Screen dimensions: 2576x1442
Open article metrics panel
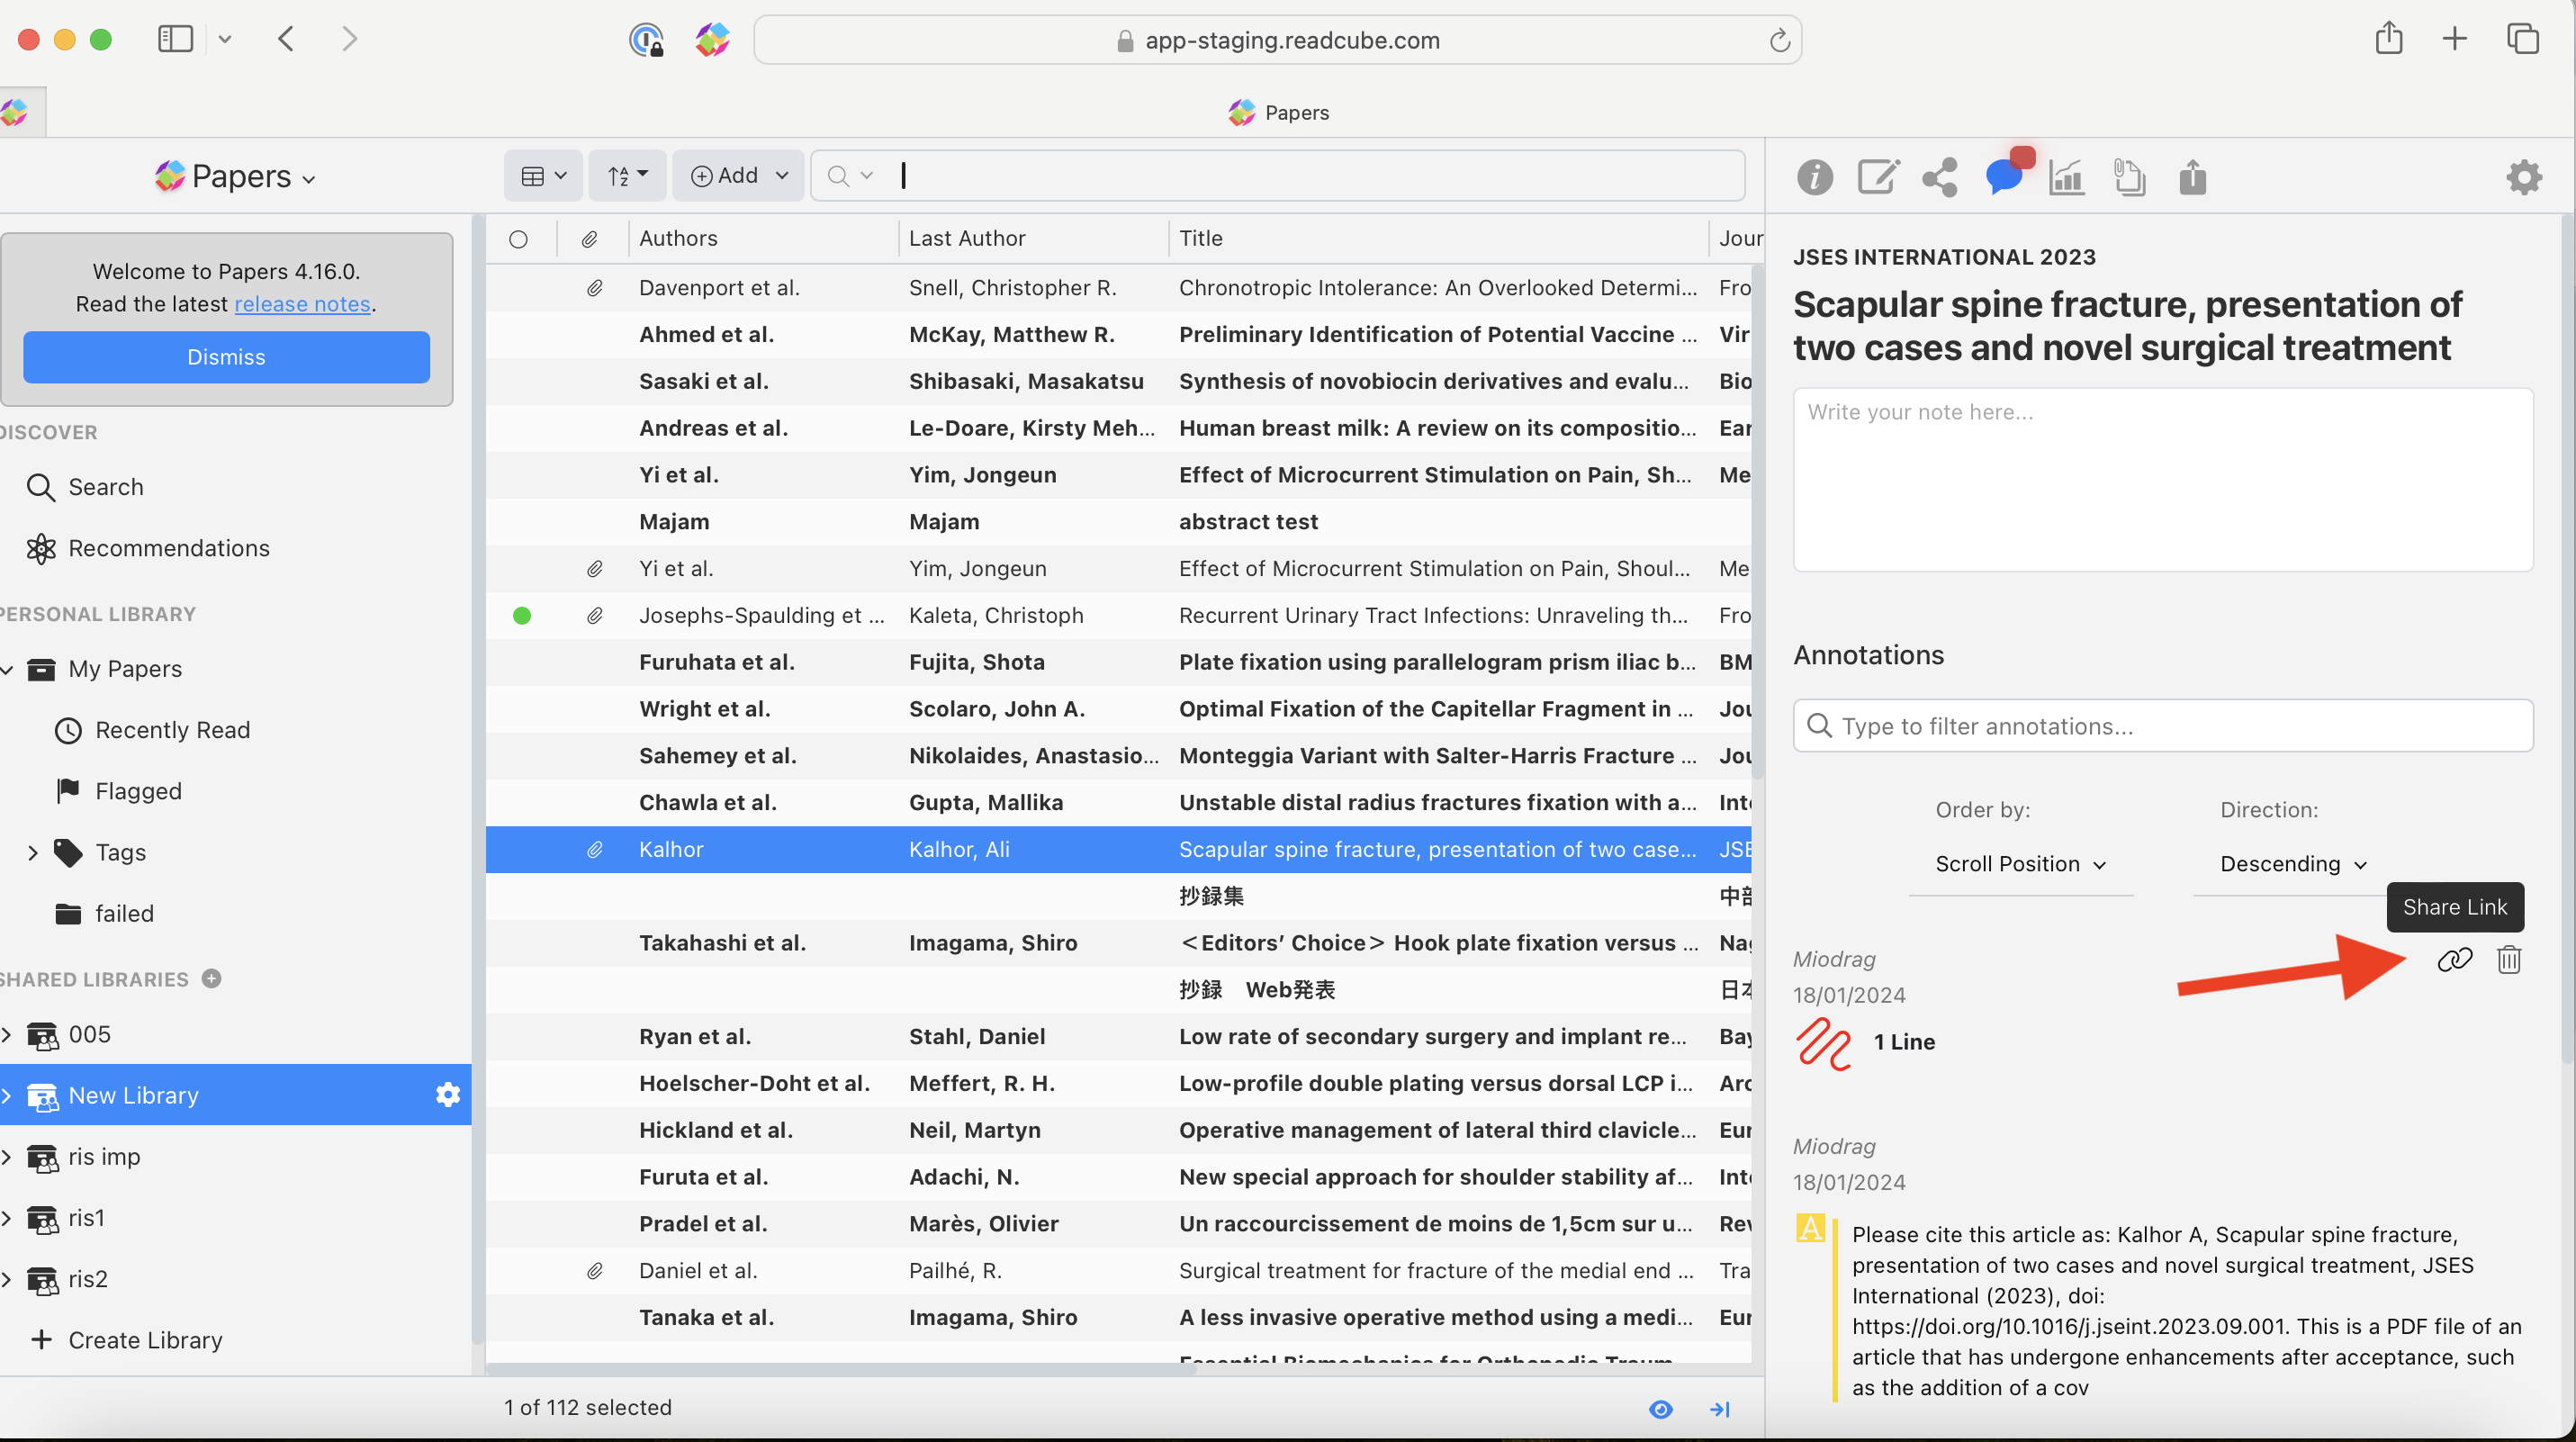point(2066,177)
